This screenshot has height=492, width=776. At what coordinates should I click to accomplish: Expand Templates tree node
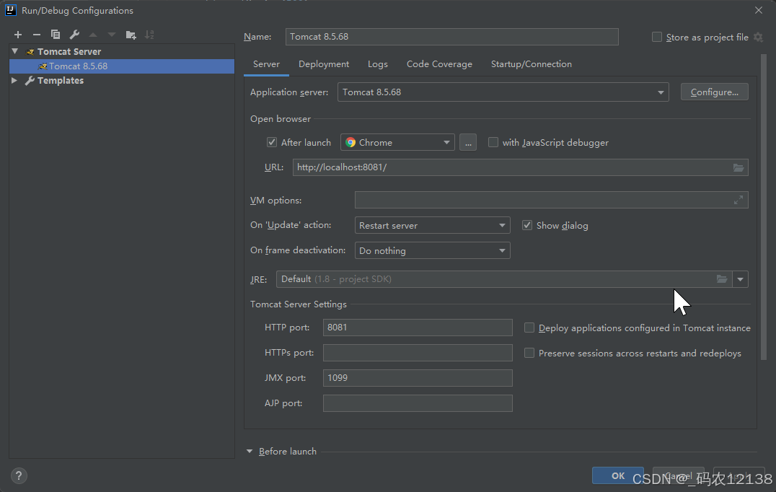click(14, 80)
